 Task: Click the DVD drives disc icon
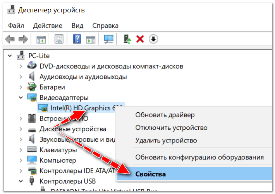tap(32, 65)
